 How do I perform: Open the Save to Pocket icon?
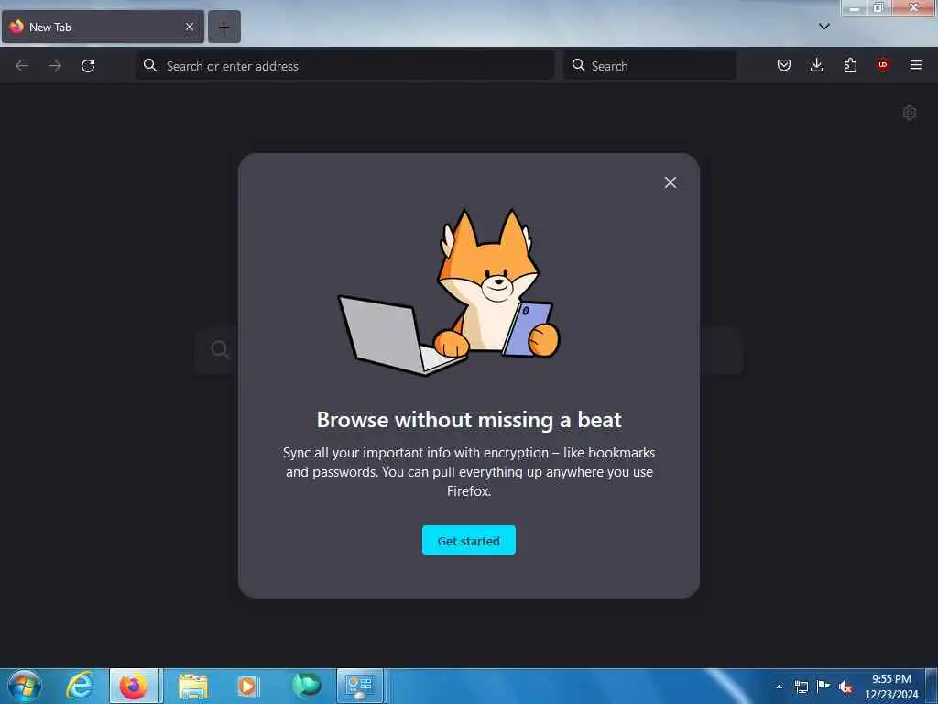click(784, 65)
